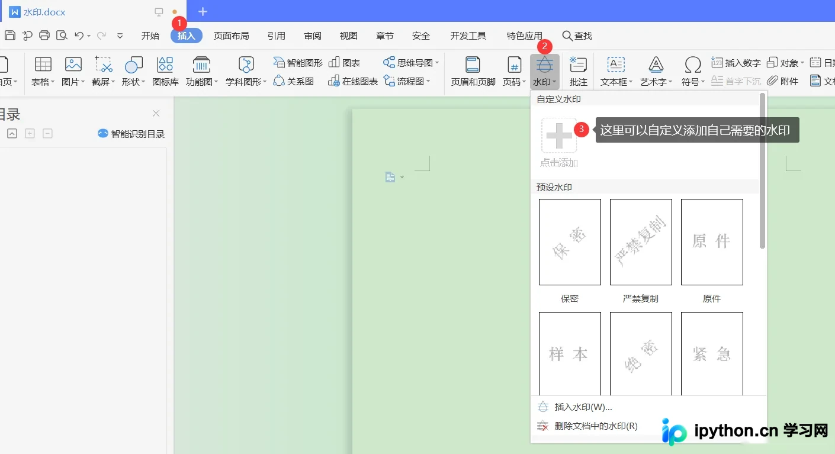Open Print Preview icon
Viewport: 835px width, 454px height.
pos(62,36)
